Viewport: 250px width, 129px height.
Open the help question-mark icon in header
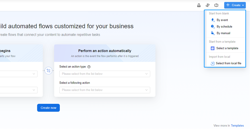coord(216,5)
